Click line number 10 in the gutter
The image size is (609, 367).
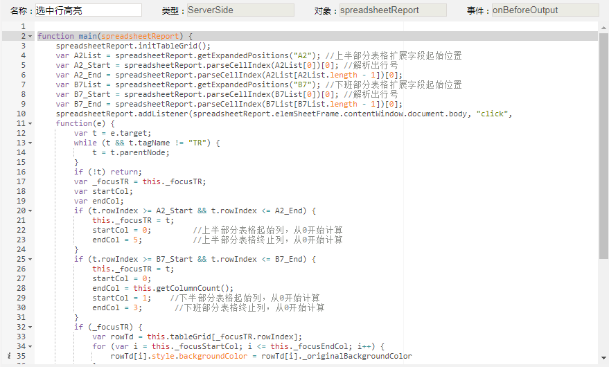tap(21, 114)
